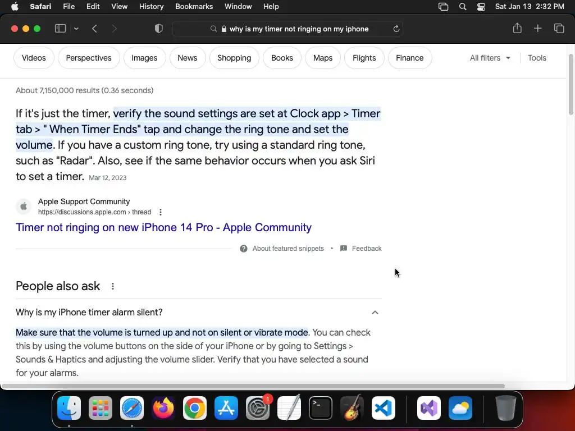
Task: Open Spotlight search in menu bar
Action: [463, 7]
